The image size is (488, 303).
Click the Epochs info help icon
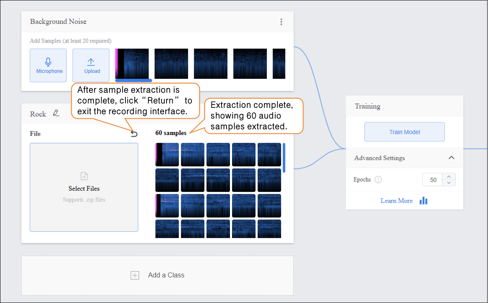click(378, 180)
